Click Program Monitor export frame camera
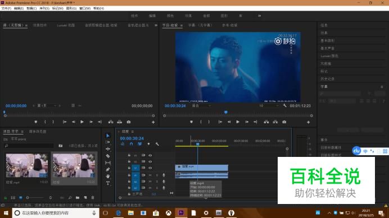Image resolution: width=389 pixels, height=218 pixels. click(284, 122)
